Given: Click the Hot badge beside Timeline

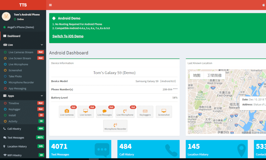Looking at the screenshot, I should (40, 103).
